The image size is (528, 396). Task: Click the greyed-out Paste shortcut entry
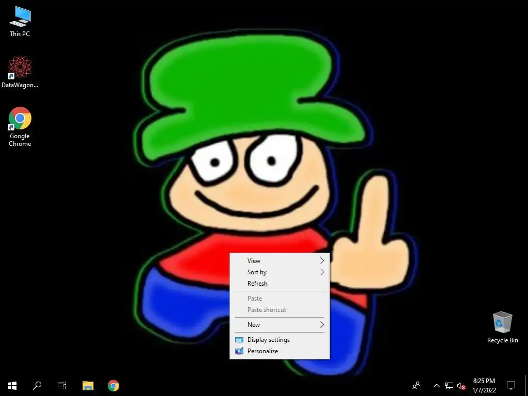click(279, 310)
